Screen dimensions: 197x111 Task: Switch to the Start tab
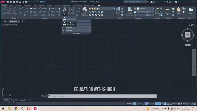(5, 21)
